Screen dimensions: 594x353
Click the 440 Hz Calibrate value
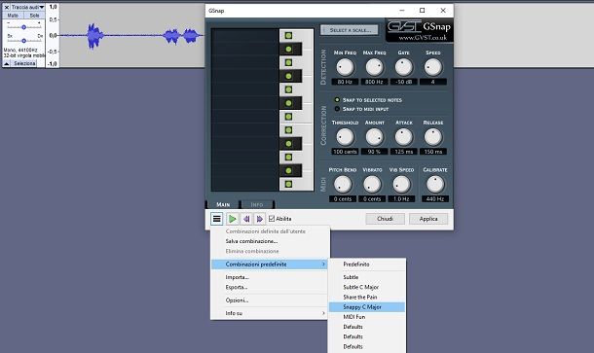pyautogui.click(x=435, y=199)
